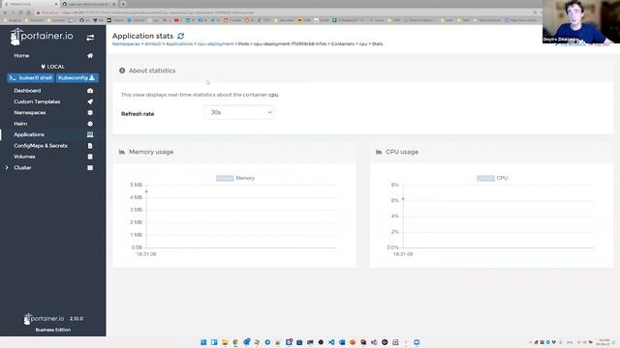Screen dimensions: 620x348
Task: Download the Kubeconfig file
Action: point(77,77)
